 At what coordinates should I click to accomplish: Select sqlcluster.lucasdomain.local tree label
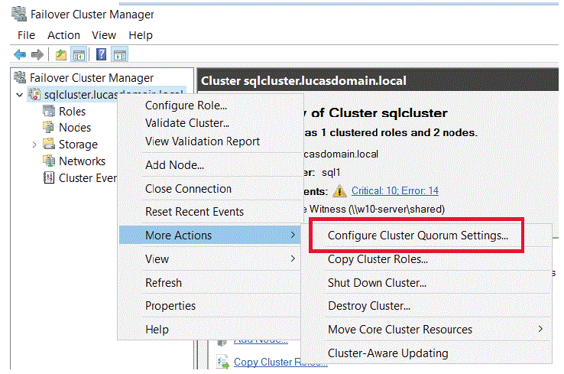(114, 95)
